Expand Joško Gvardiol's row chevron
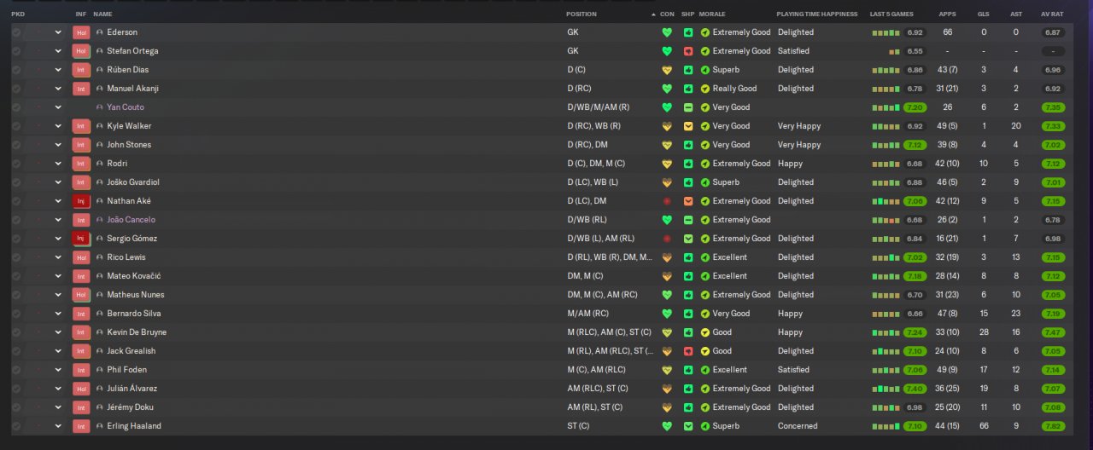The image size is (1093, 450). (x=58, y=182)
